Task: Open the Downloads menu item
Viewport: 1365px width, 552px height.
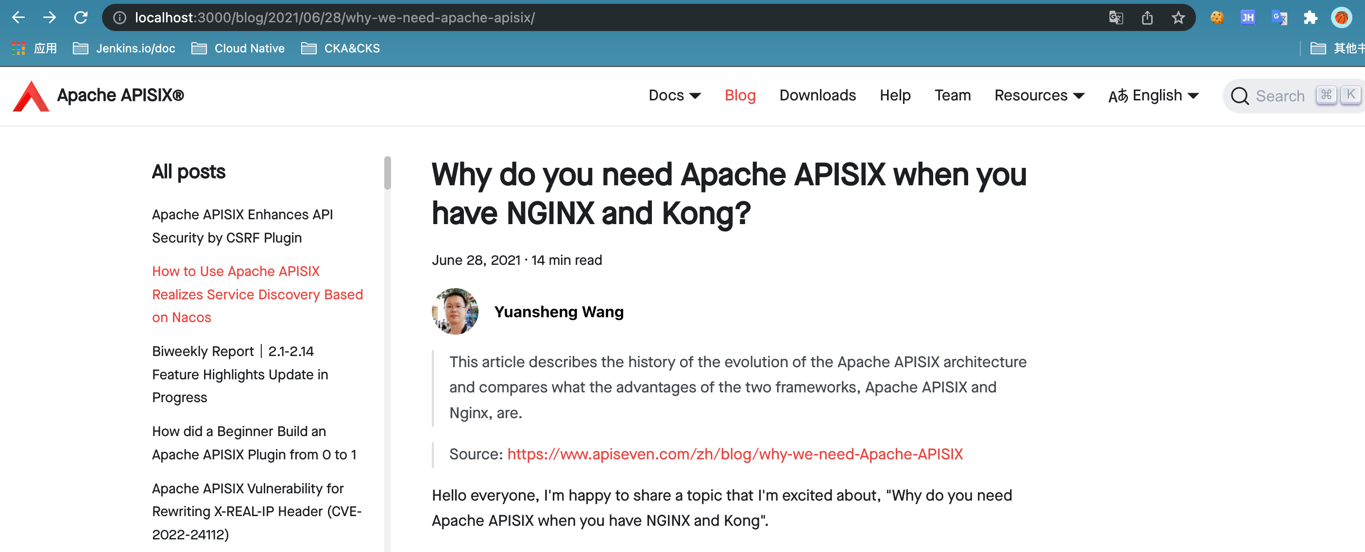Action: click(817, 95)
